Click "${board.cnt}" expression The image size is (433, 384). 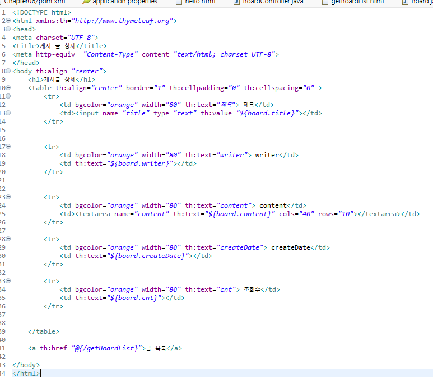pyautogui.click(x=136, y=298)
